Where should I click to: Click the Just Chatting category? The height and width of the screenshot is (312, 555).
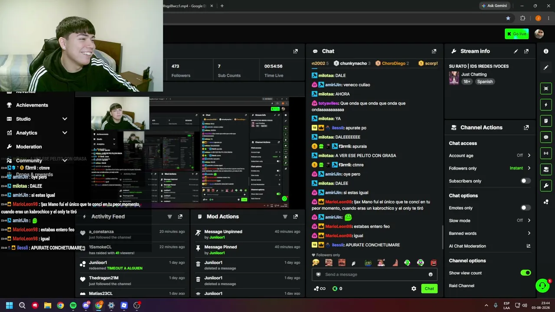474,75
